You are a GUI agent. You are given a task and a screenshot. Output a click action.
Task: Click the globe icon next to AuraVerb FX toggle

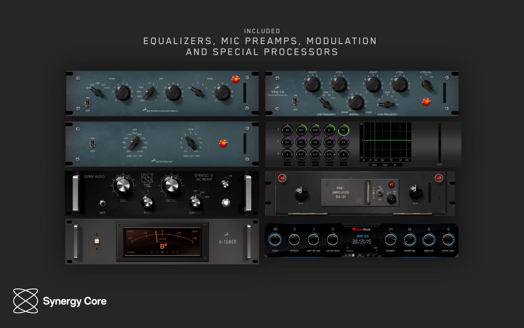[x=353, y=255]
